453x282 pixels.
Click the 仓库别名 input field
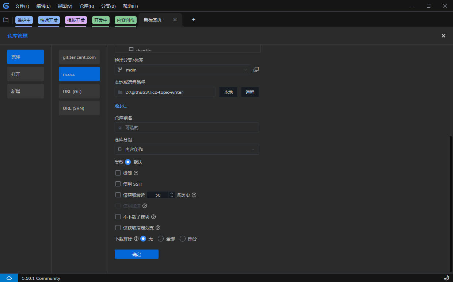(187, 127)
